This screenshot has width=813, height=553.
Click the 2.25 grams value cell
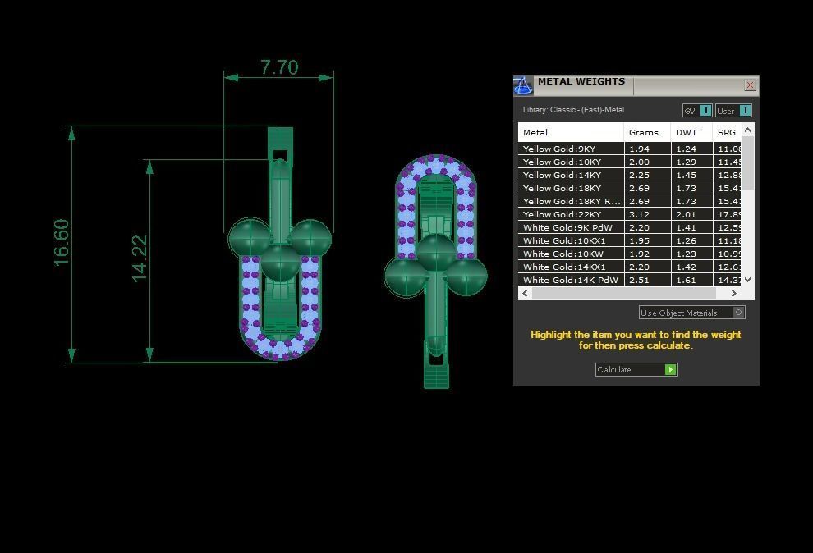648,175
